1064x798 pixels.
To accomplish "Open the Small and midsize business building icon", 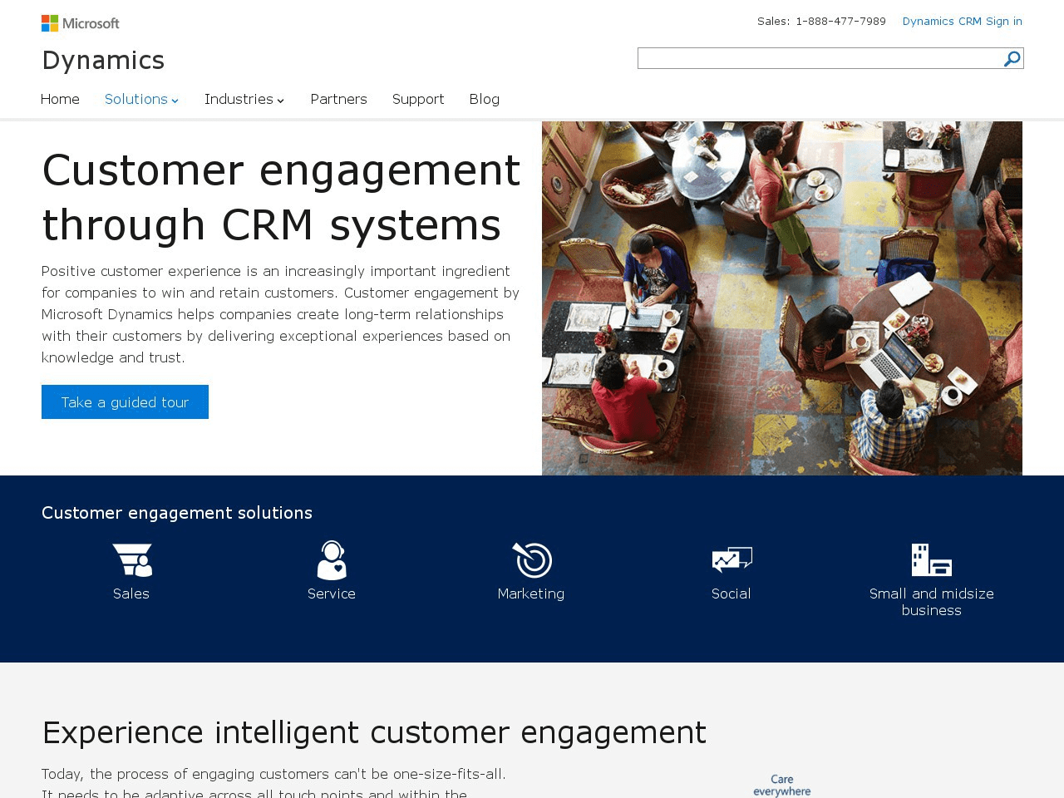I will 931,559.
